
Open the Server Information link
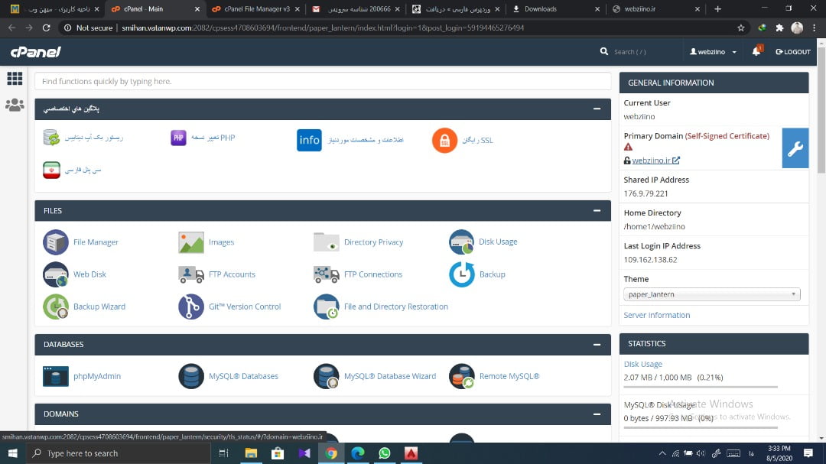(656, 315)
